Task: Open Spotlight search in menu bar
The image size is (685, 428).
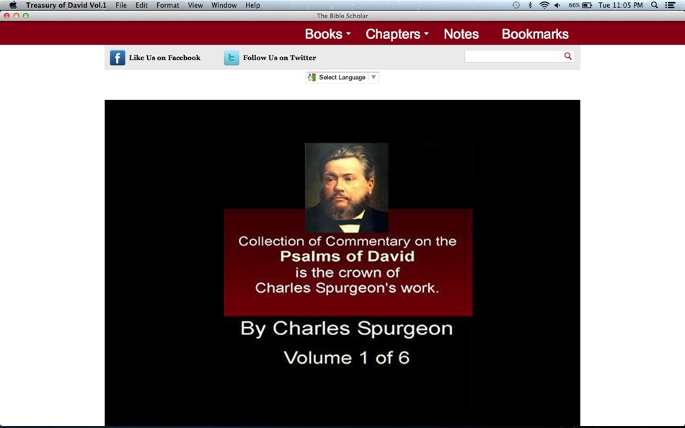Action: pos(655,5)
